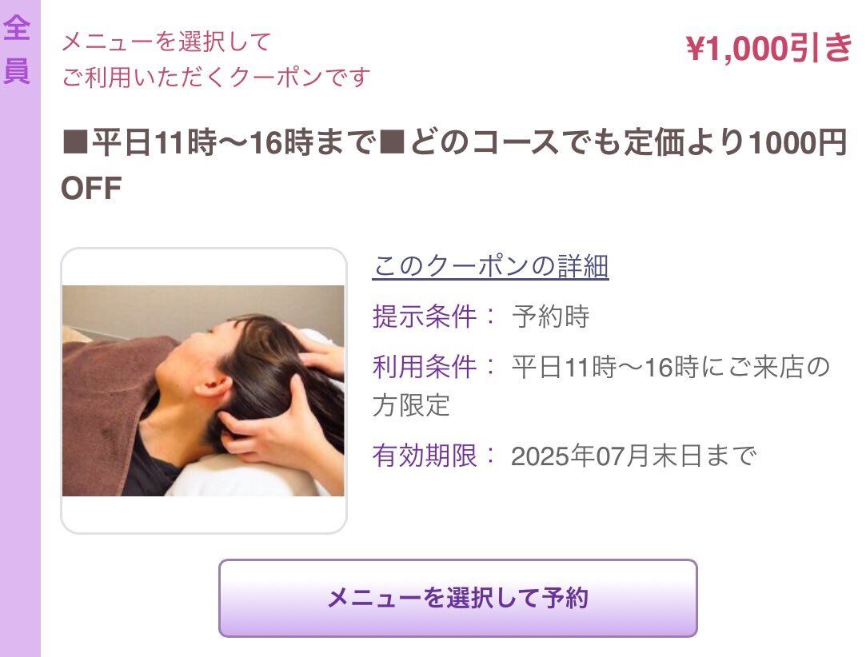The height and width of the screenshot is (657, 866).
Task: Open the head massage coupon thumbnail
Action: pos(203,390)
